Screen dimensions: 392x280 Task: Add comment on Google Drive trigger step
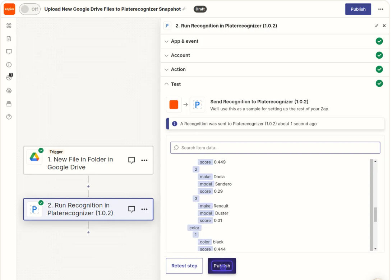pyautogui.click(x=132, y=160)
